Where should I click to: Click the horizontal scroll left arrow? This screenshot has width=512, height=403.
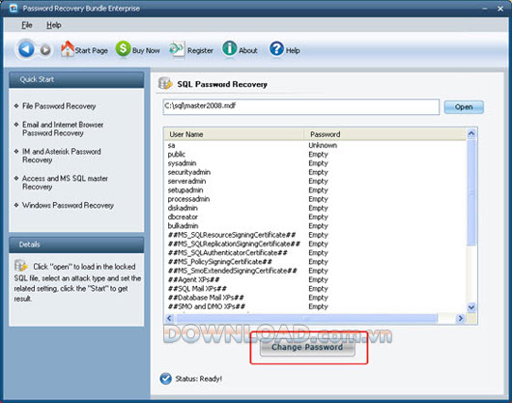pos(169,318)
